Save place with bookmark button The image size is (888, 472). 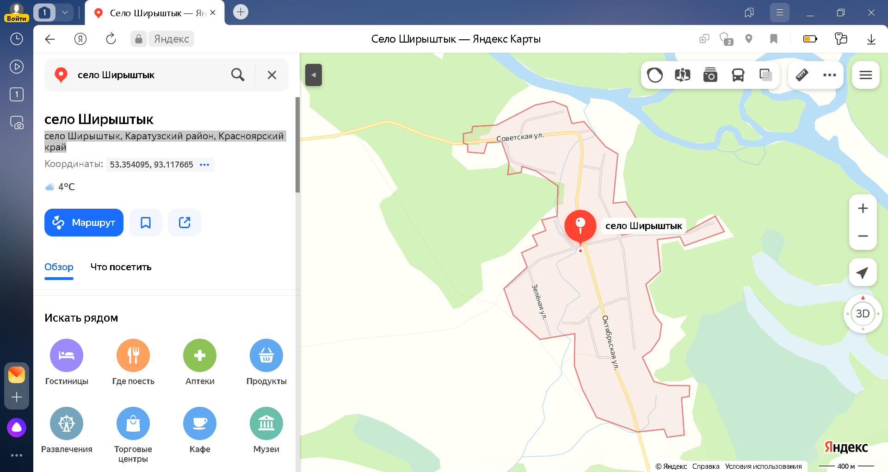click(x=146, y=223)
